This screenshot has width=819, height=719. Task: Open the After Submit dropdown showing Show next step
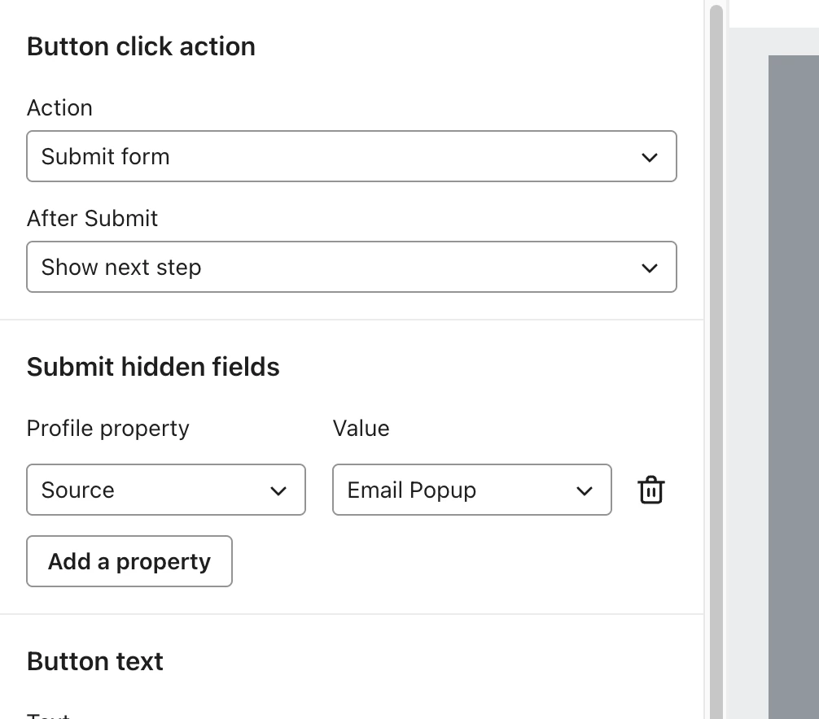pos(352,267)
